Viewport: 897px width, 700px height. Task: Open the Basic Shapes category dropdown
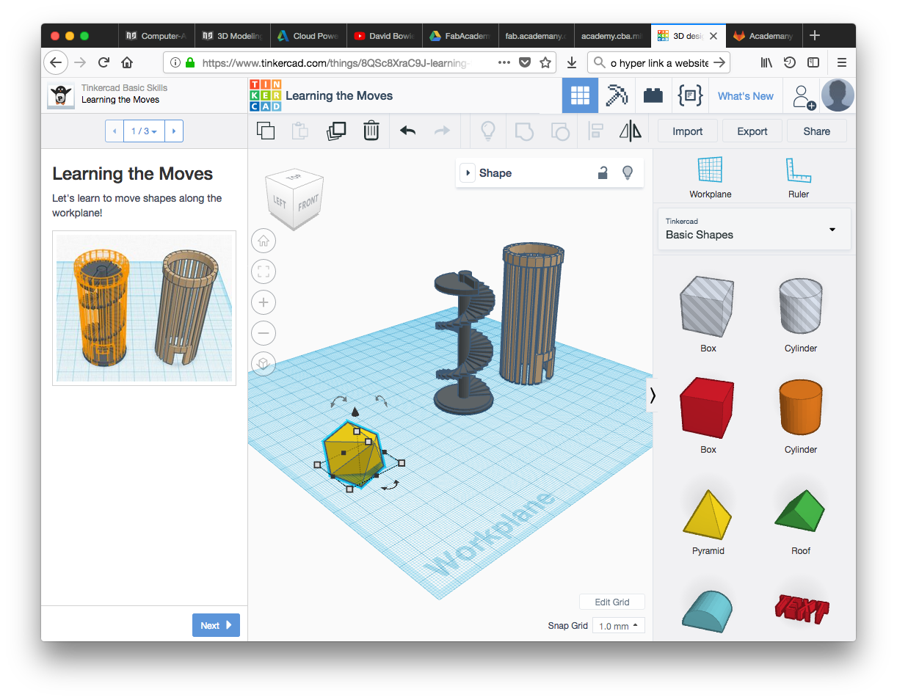(755, 229)
